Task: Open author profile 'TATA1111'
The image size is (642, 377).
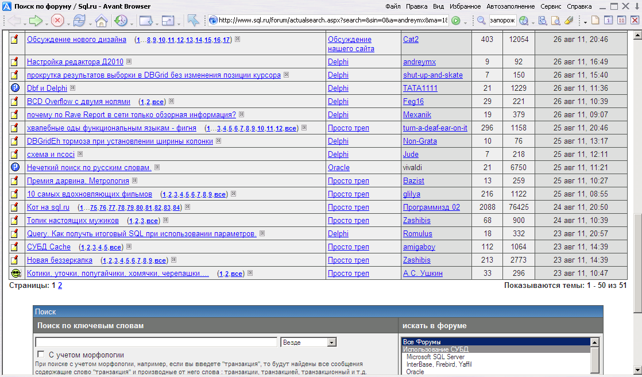Action: coord(420,88)
